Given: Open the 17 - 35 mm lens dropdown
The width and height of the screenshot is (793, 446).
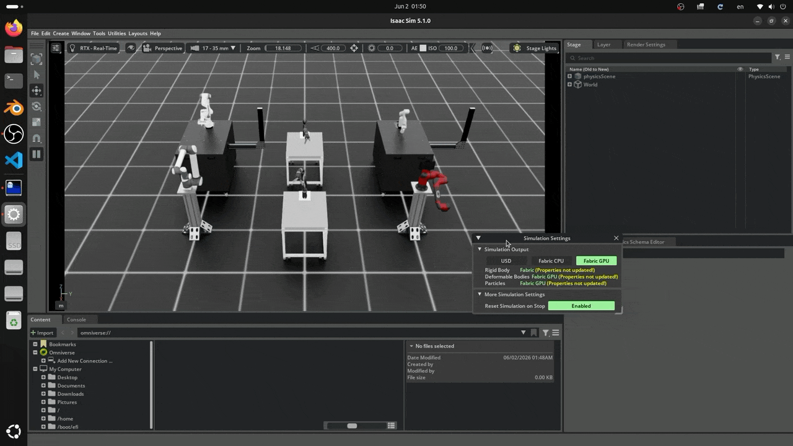Looking at the screenshot, I should click(213, 48).
